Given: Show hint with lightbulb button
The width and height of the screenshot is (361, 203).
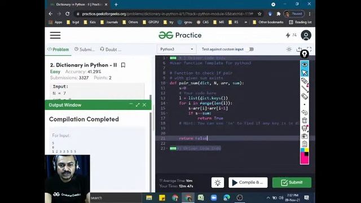Looking at the screenshot, I should point(218,183).
